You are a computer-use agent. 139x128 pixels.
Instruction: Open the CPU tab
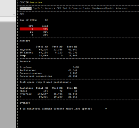tap(59, 8)
